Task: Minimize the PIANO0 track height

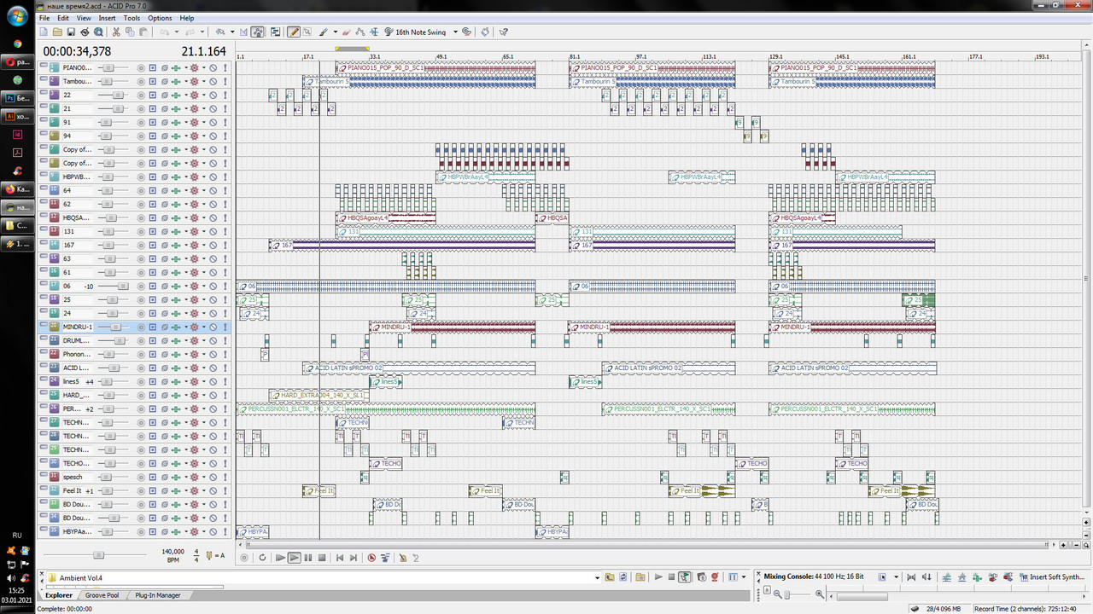Action: click(44, 65)
